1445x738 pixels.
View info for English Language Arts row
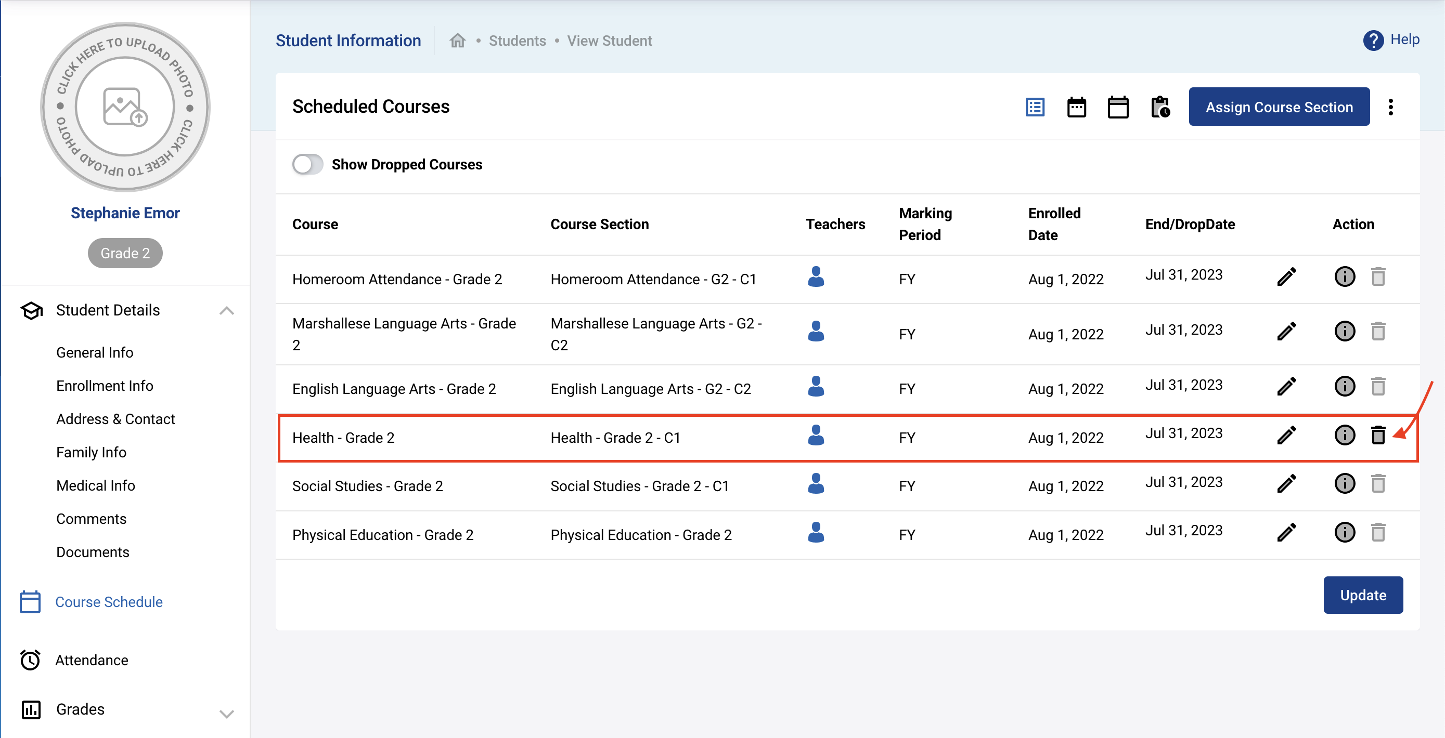(x=1344, y=387)
